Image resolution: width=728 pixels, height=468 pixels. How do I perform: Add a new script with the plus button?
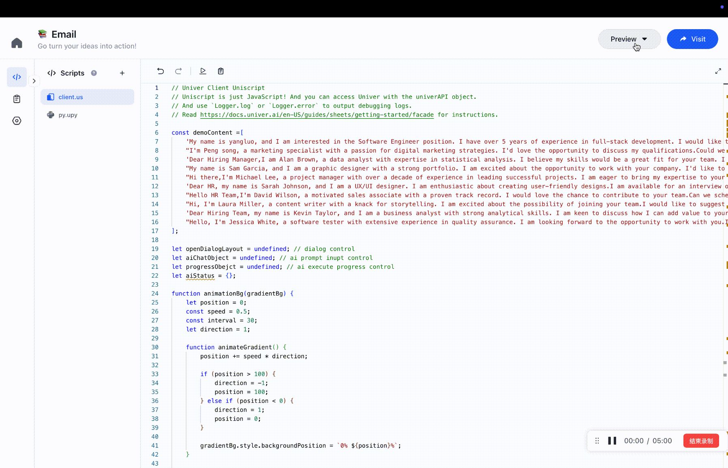[x=122, y=73]
